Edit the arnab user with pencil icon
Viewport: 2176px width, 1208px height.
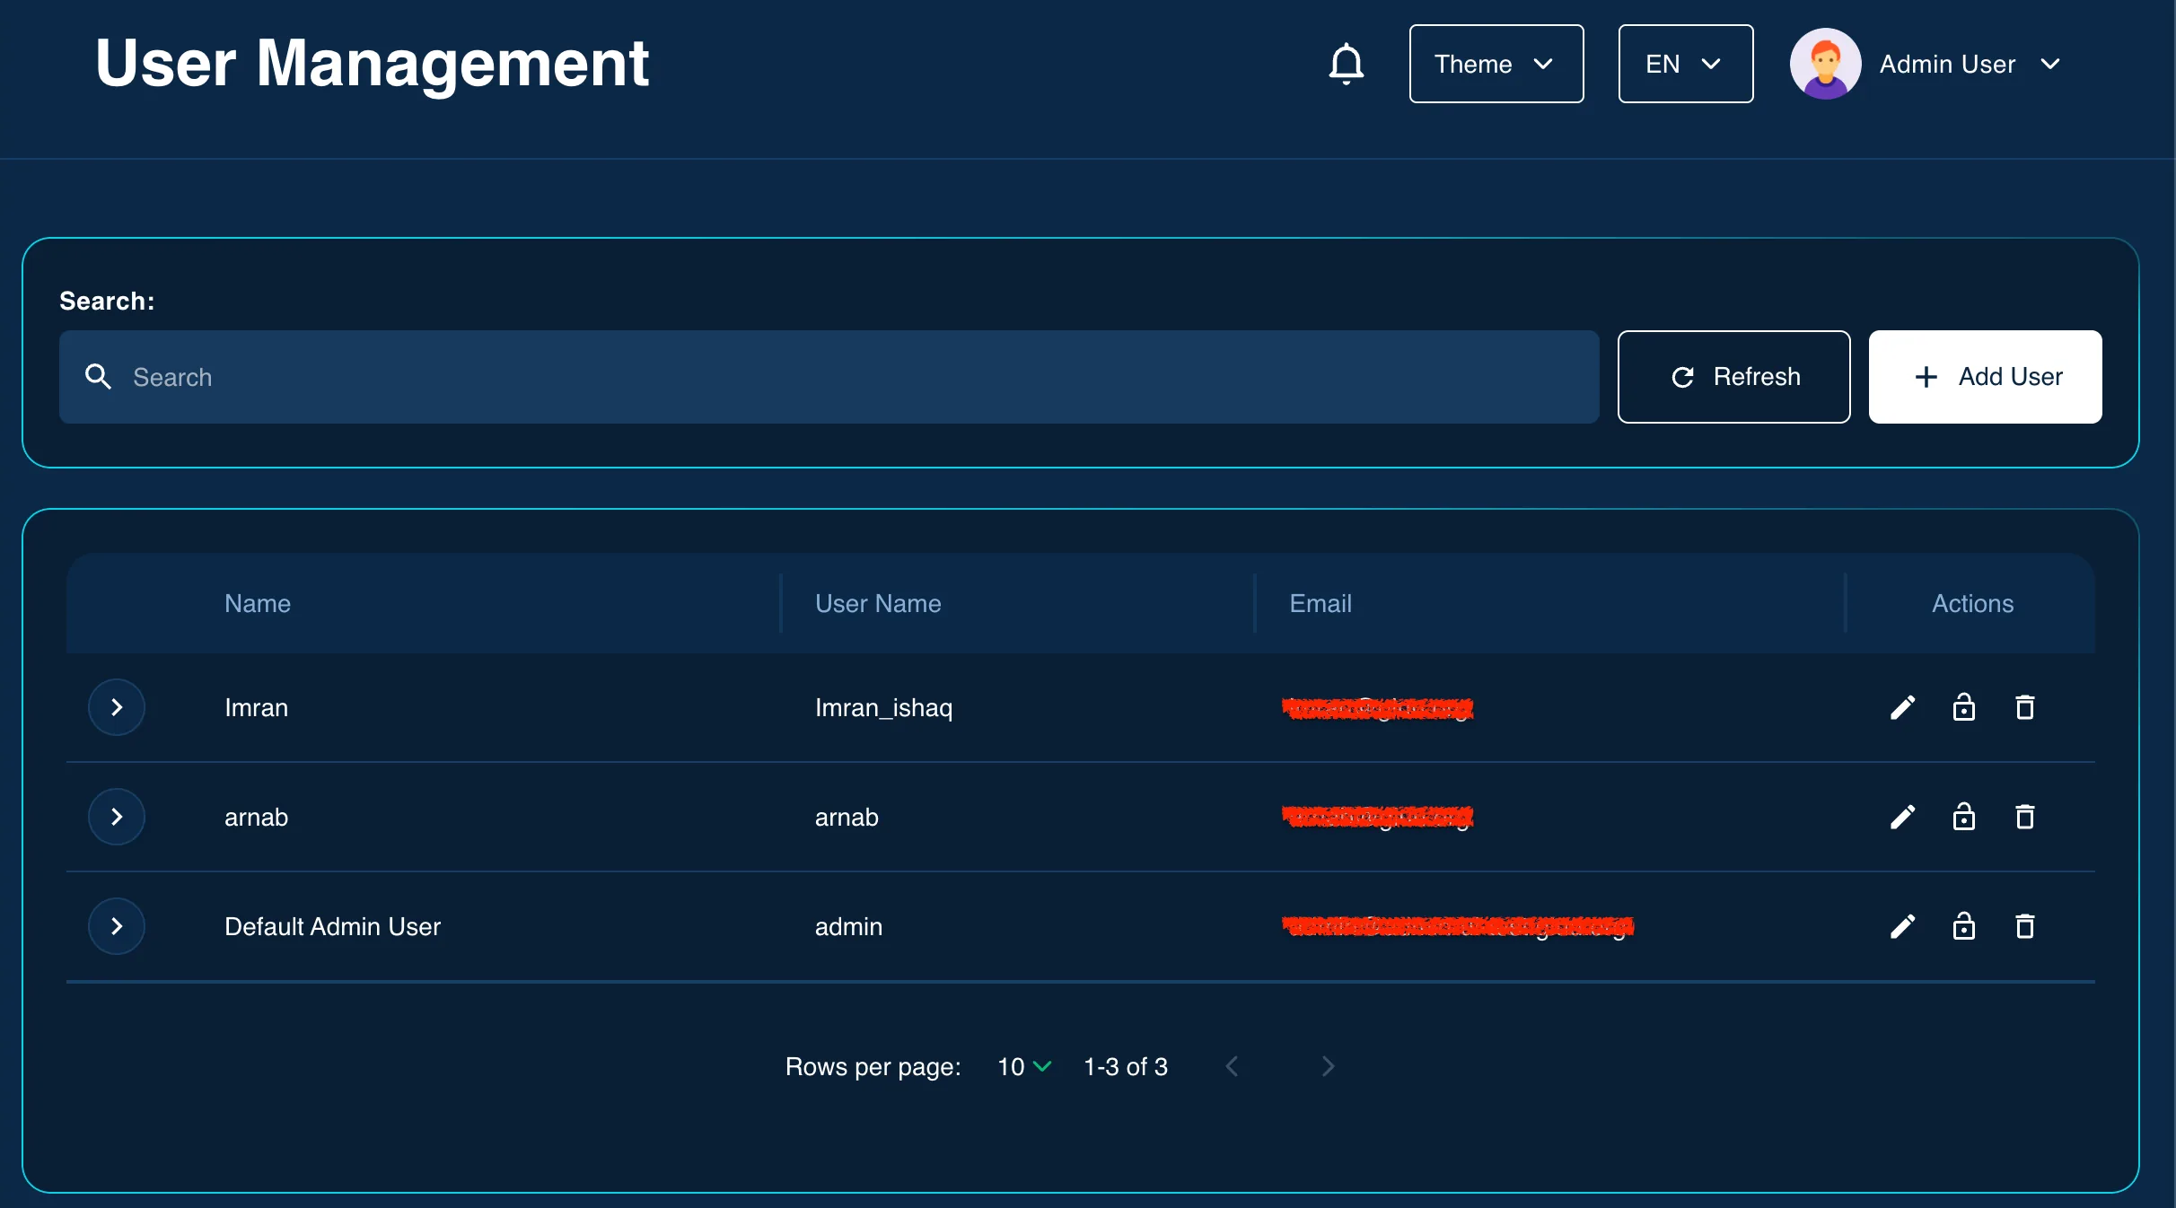(1902, 817)
